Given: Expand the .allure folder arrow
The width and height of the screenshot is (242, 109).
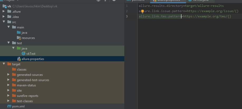Looking at the screenshot, I should 4,11.
